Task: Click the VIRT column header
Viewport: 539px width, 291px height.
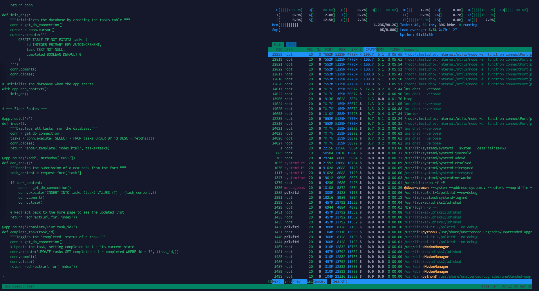Action: click(x=329, y=50)
